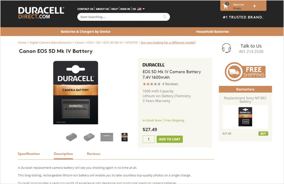This screenshot has height=184, width=284.
Task: Open Household Batteries menu
Action: coord(212,32)
